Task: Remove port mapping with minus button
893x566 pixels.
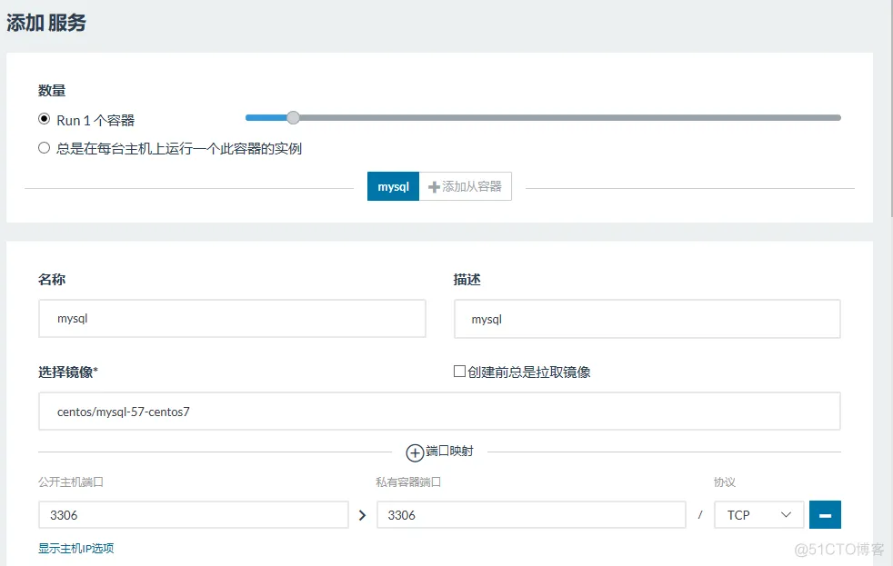Action: point(825,515)
